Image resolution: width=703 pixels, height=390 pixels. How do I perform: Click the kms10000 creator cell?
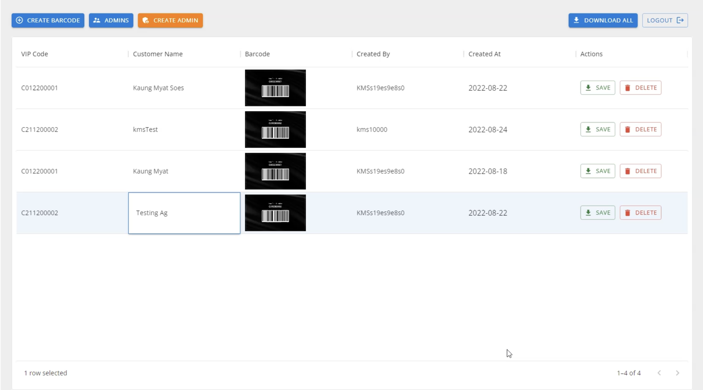[408, 129]
